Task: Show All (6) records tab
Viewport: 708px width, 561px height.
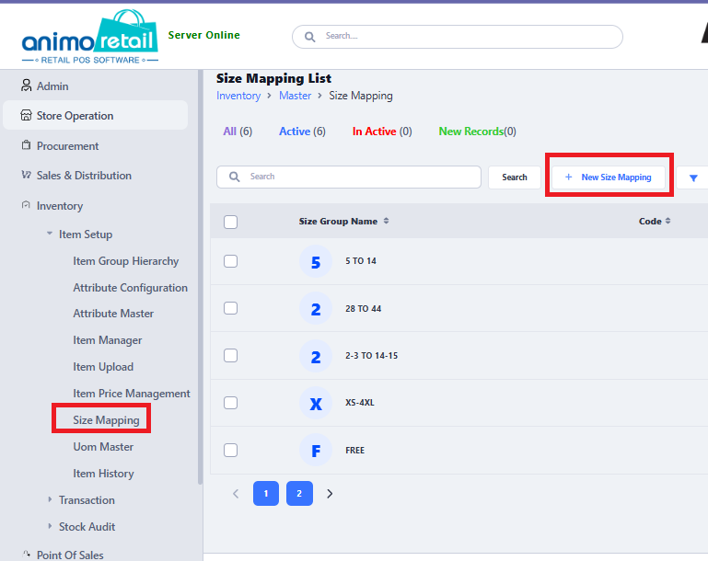Action: coord(238,132)
